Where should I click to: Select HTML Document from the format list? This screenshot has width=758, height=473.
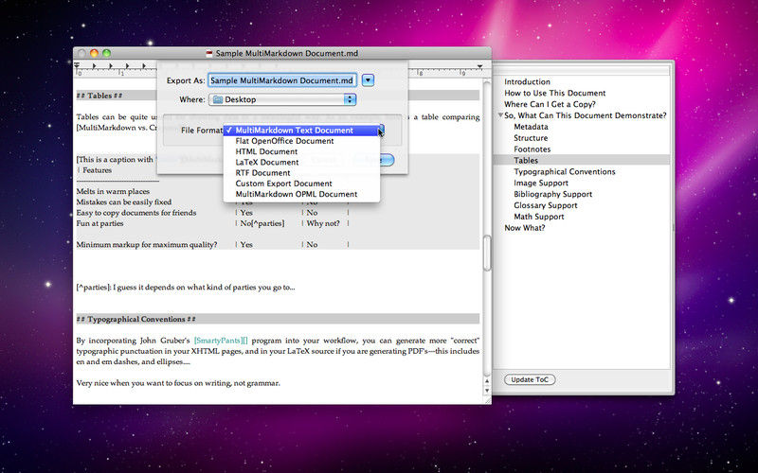pyautogui.click(x=301, y=151)
